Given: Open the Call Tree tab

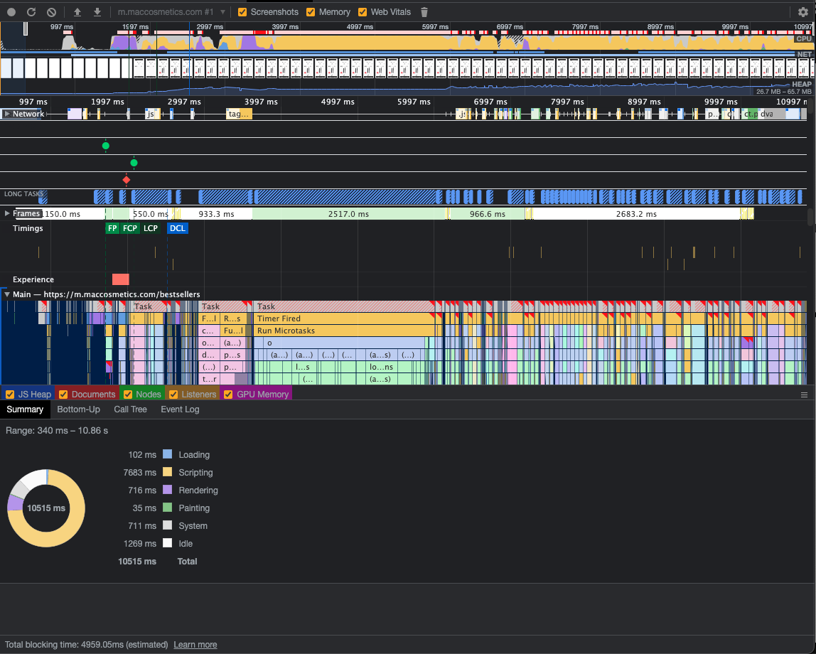Looking at the screenshot, I should pyautogui.click(x=131, y=409).
